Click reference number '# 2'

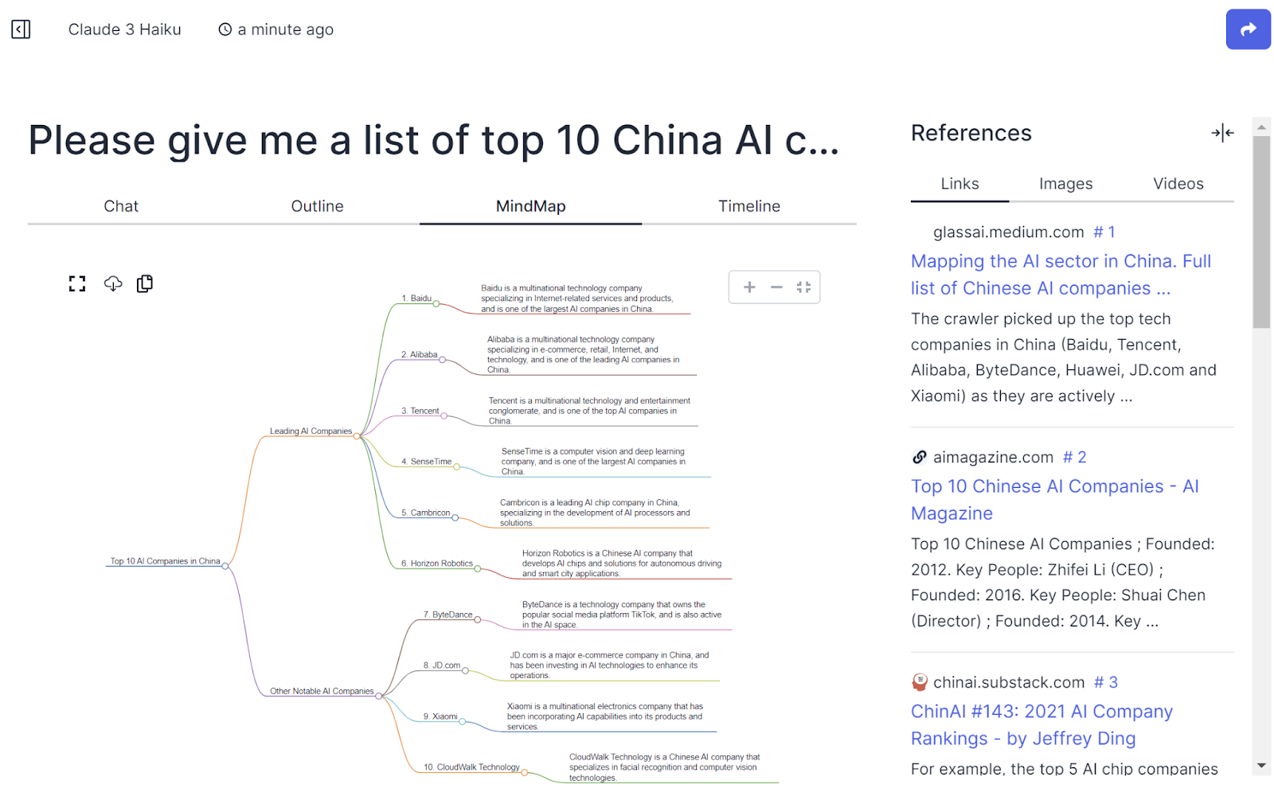tap(1075, 457)
